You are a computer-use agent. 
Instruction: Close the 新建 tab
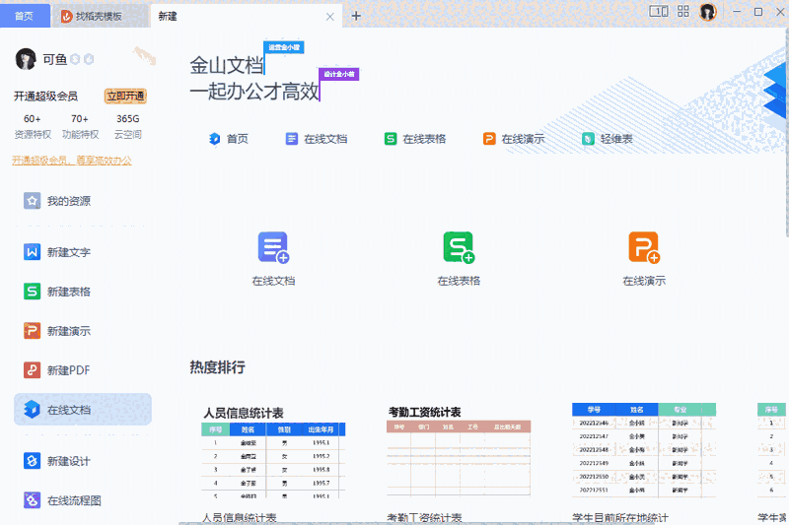(330, 17)
